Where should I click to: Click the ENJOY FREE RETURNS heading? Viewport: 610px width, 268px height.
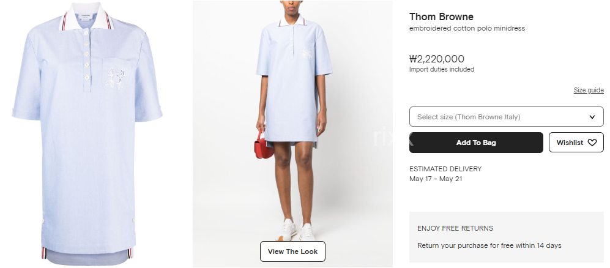(x=455, y=228)
